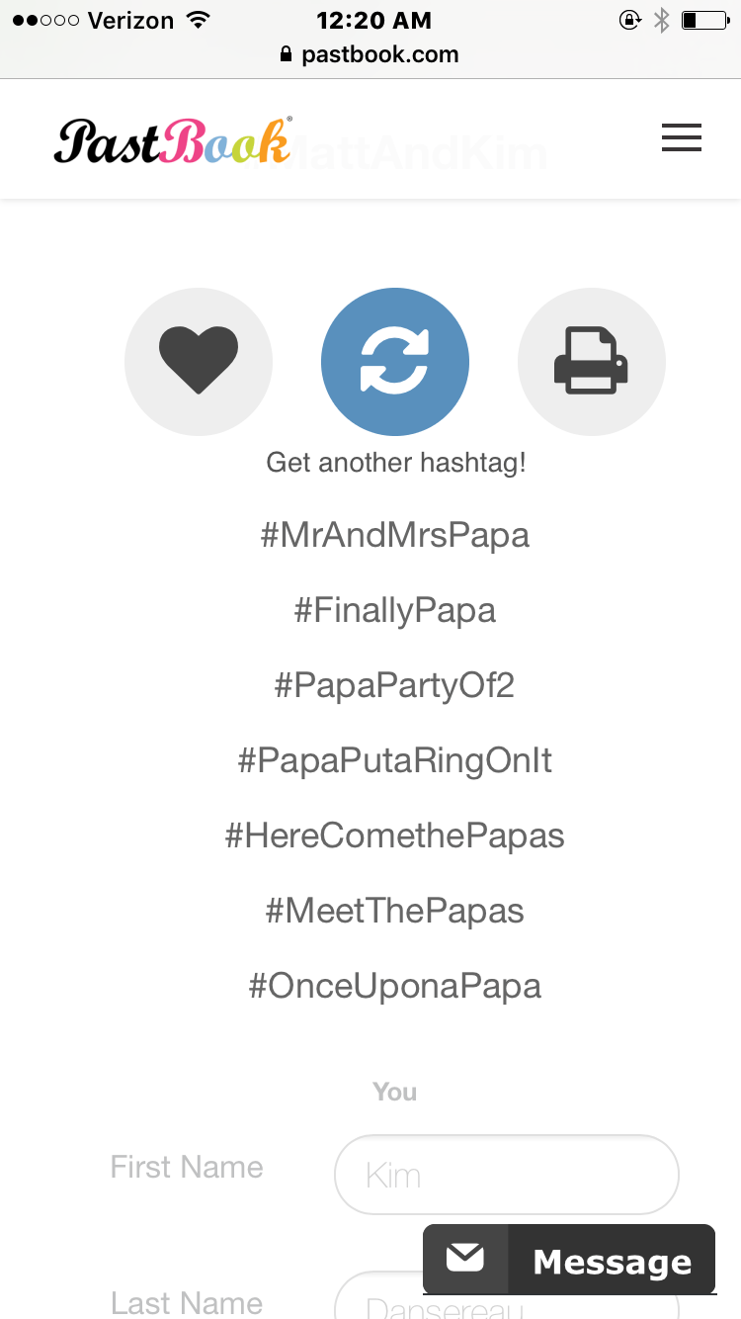
Task: Tap the Wi-Fi status icon
Action: 199,20
